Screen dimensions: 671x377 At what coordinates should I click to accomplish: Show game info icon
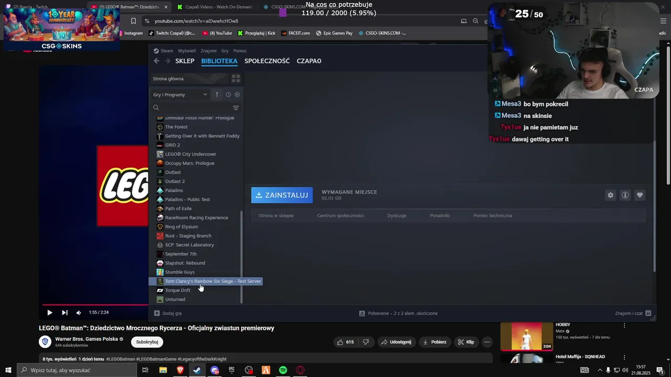click(x=625, y=195)
